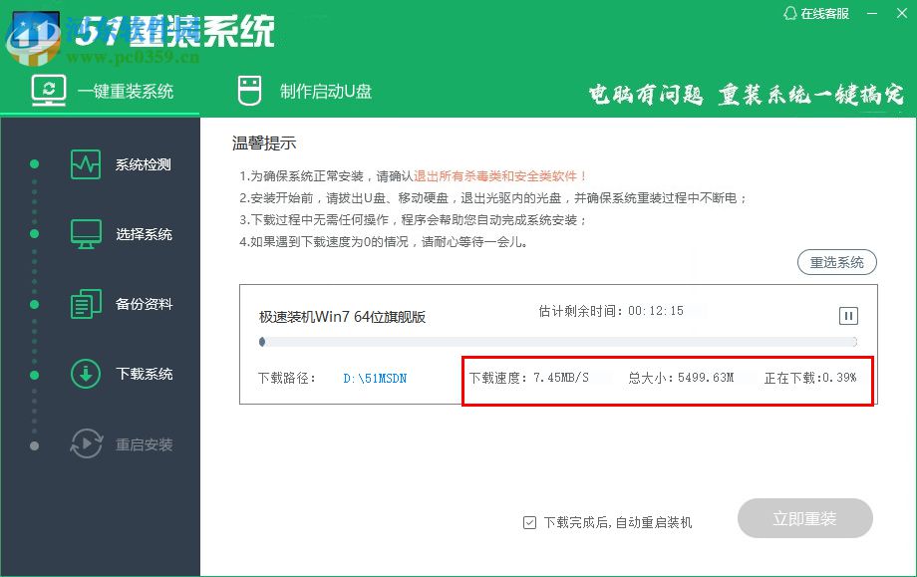The height and width of the screenshot is (577, 917).
Task: Pause the Win7 system download
Action: click(x=848, y=315)
